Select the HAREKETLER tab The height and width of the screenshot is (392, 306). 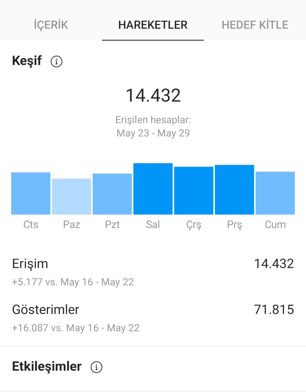coord(153,25)
